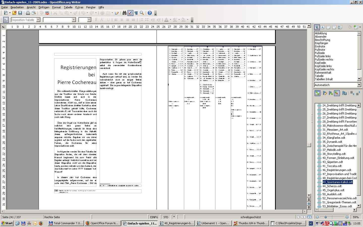
Task: Toggle the Navigator master view button
Action: pos(317,93)
